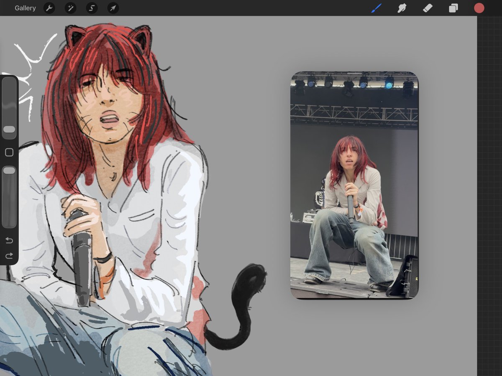Tap the square modify button in sidebar

pos(9,152)
